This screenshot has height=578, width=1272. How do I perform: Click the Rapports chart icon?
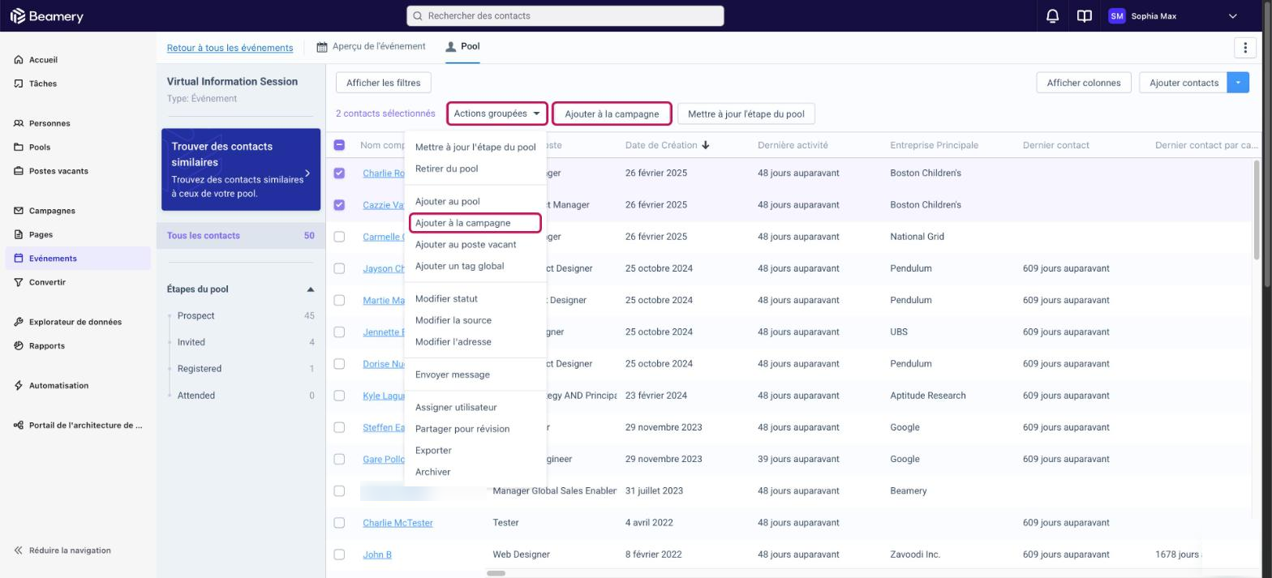click(19, 345)
